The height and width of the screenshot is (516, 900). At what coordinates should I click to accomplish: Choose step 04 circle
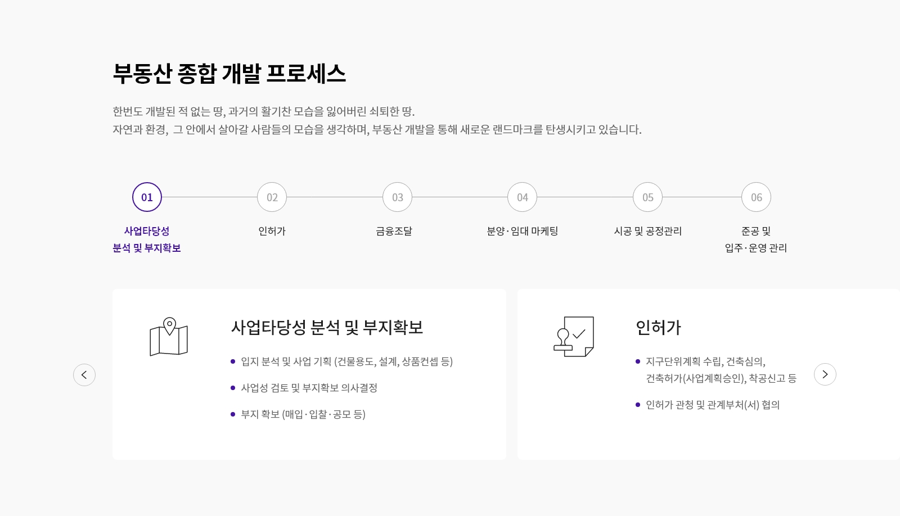point(523,197)
